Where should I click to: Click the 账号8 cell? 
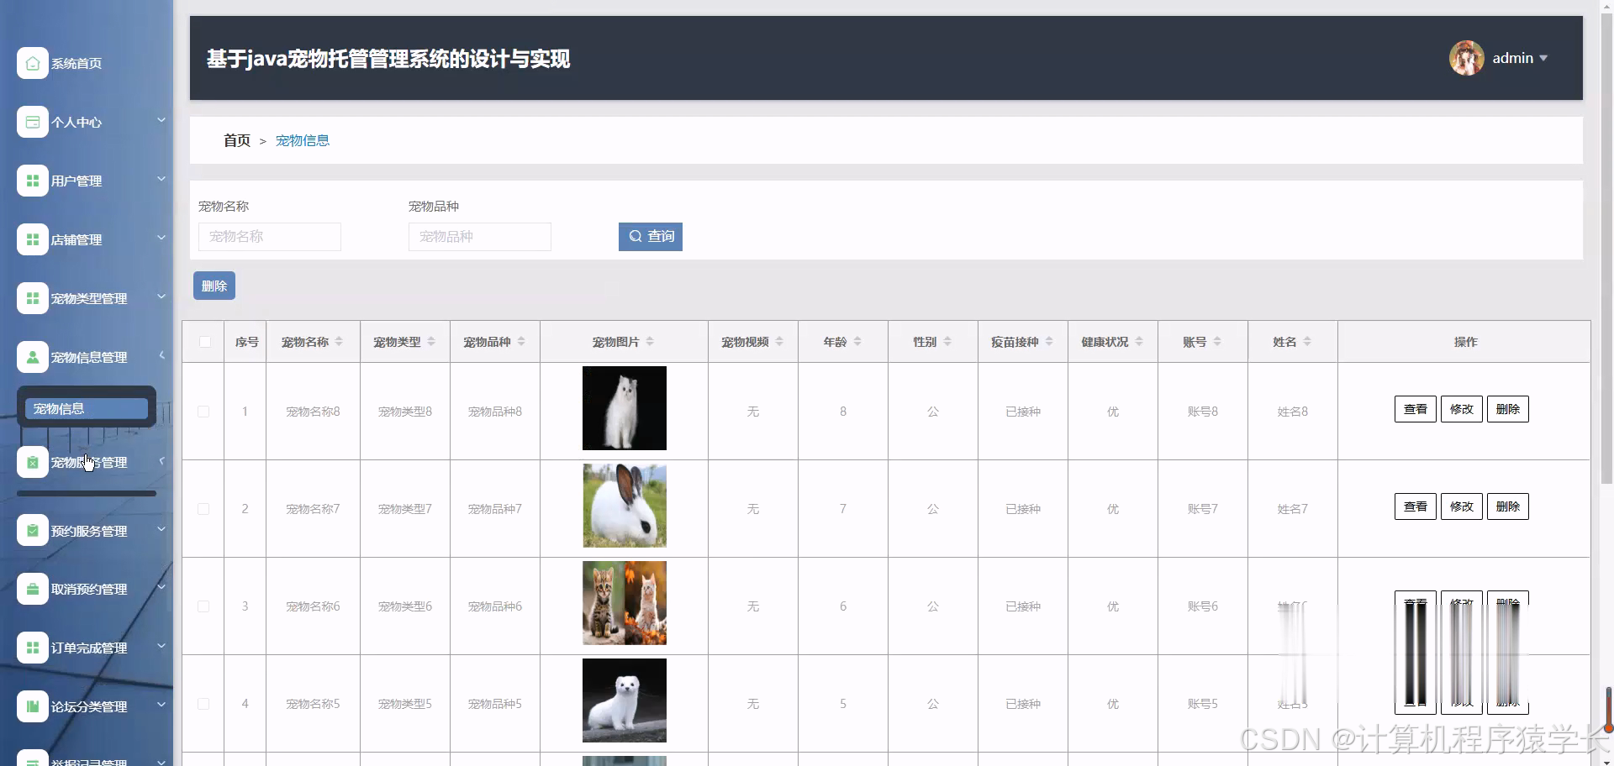point(1203,412)
